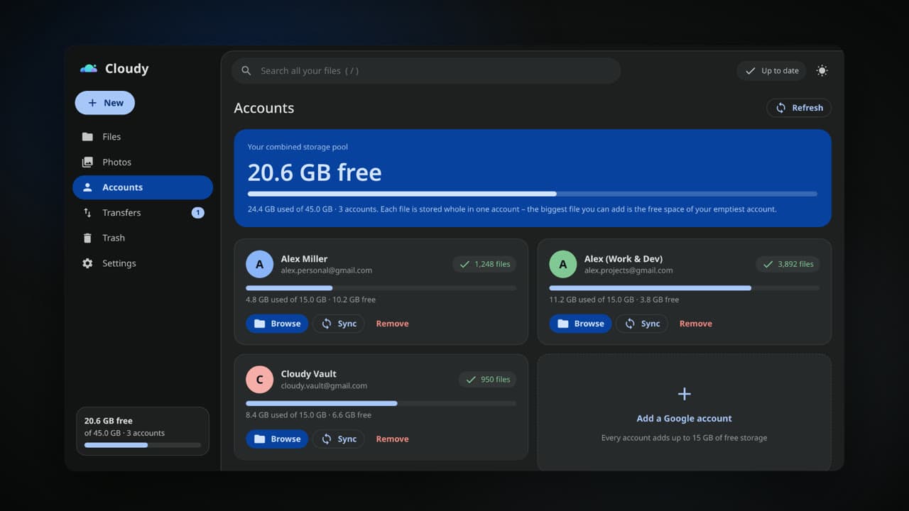This screenshot has width=909, height=511.
Task: Click the checkmark beside 1,248 files
Action: pos(464,264)
